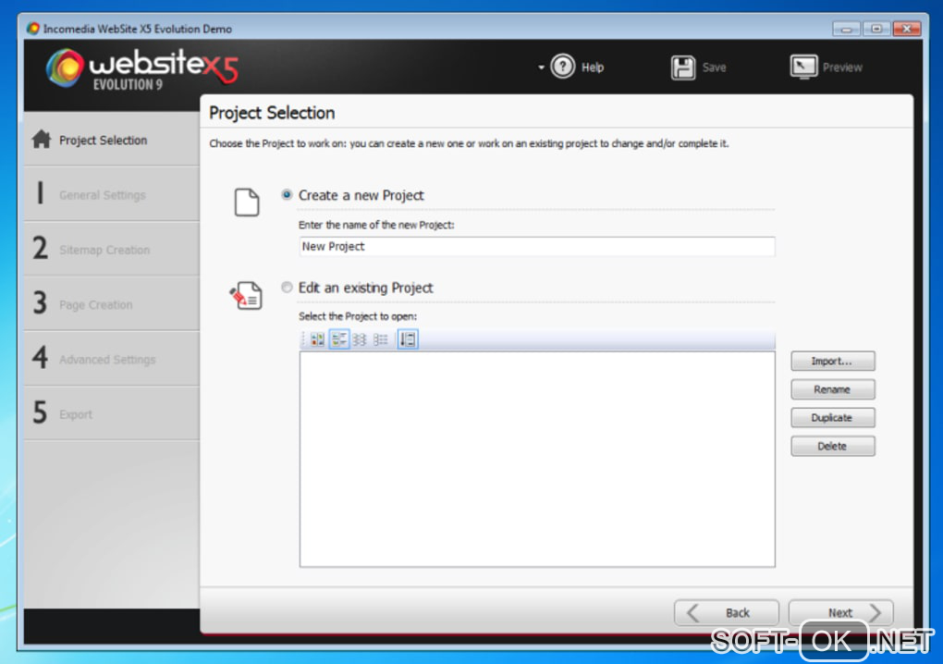Close the WebSite X5 window
Image resolution: width=943 pixels, height=664 pixels.
pyautogui.click(x=907, y=29)
